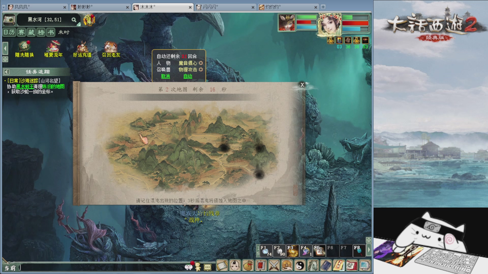
Task: Open the gear settings below the left arrow
Action: [x=5, y=59]
